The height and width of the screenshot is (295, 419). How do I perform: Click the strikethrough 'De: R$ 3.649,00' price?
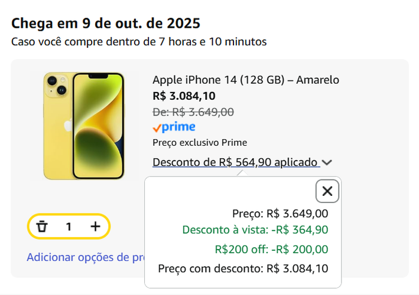coord(193,112)
